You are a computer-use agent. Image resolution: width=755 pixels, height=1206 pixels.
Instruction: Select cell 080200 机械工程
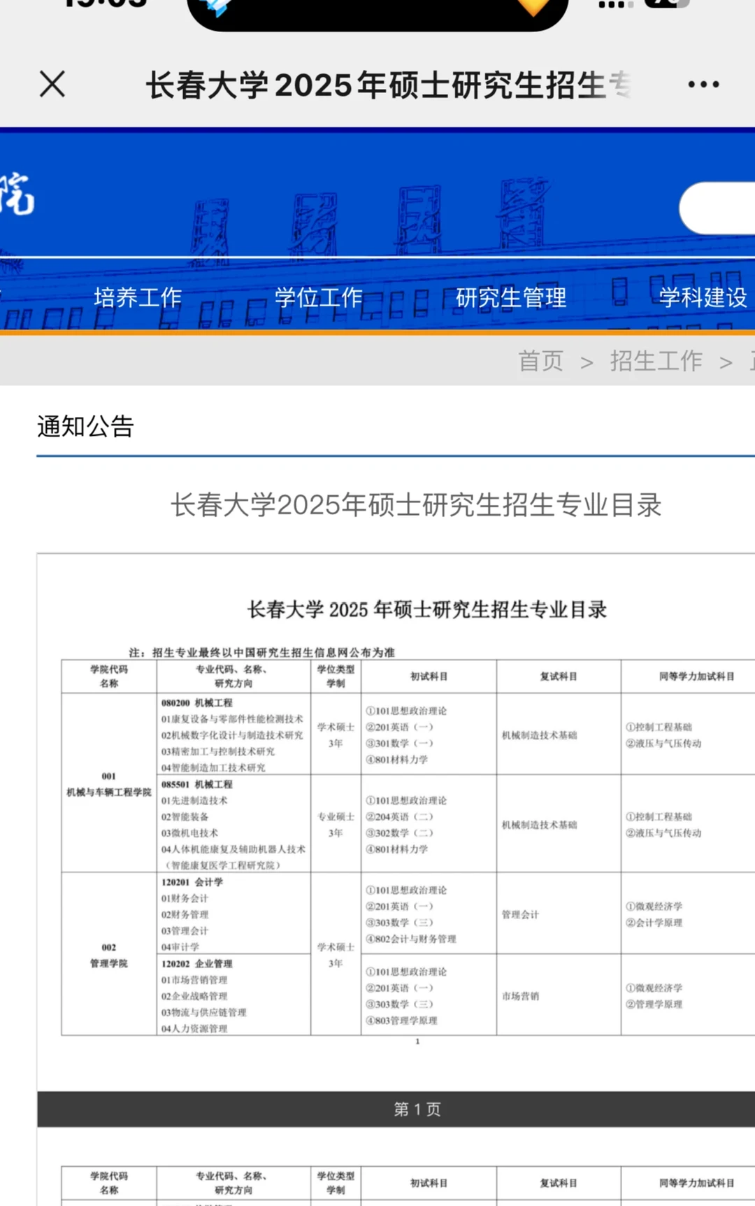pyautogui.click(x=197, y=703)
